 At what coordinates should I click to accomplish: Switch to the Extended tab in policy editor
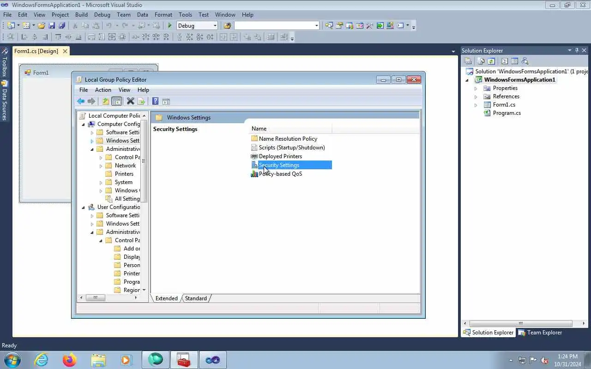[166, 298]
